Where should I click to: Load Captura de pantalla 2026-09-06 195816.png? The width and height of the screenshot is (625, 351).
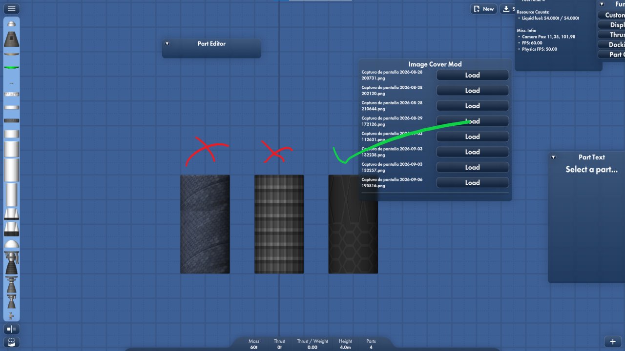[472, 183]
